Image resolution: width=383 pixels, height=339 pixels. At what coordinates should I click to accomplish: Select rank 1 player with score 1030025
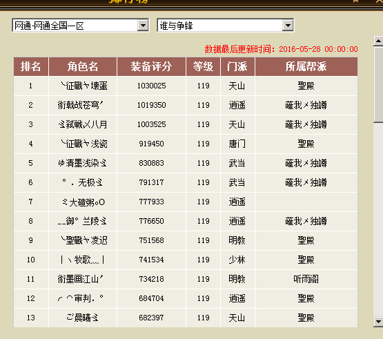tap(186, 86)
